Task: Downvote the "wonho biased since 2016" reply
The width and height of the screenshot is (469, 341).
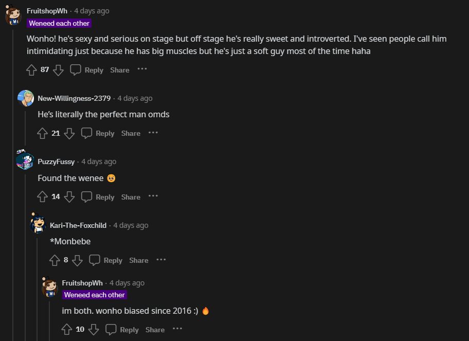Action: click(94, 330)
